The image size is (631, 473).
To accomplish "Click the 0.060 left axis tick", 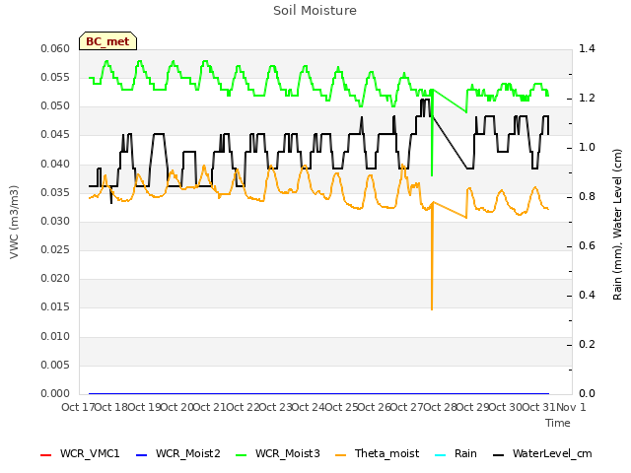I will 55,48.
